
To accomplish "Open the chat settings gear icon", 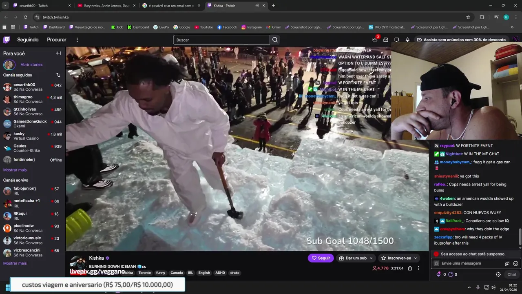I will [498, 274].
